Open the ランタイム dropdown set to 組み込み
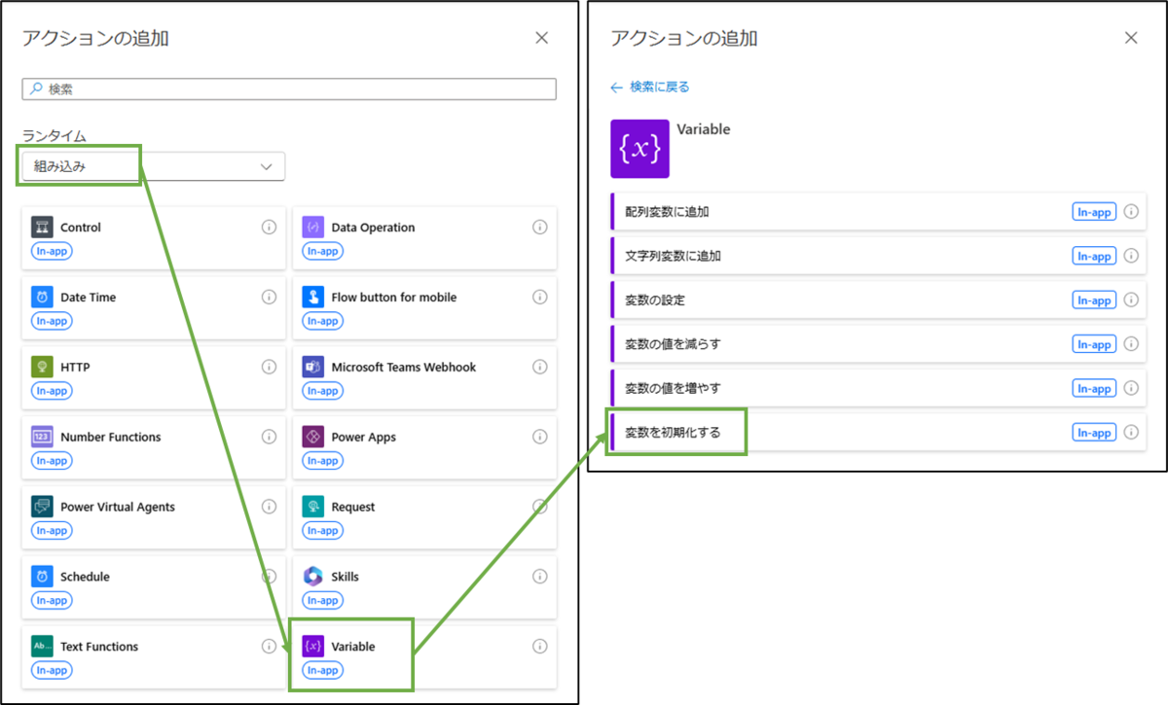 coord(154,166)
